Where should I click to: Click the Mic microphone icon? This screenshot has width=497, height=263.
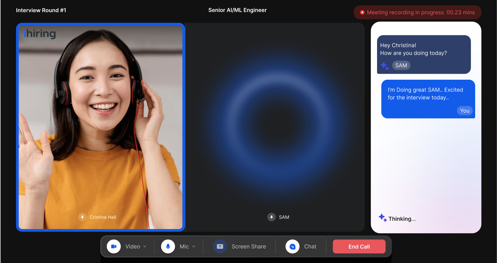click(x=168, y=246)
